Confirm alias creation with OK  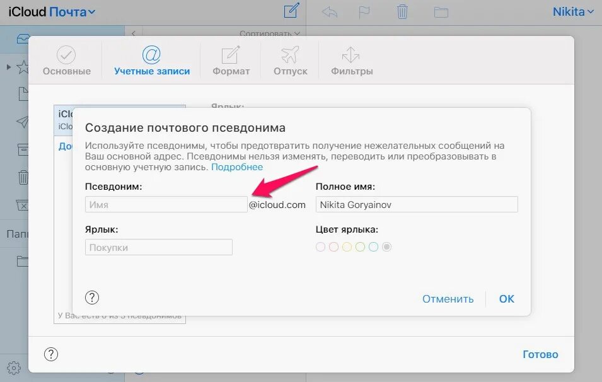[x=506, y=299]
